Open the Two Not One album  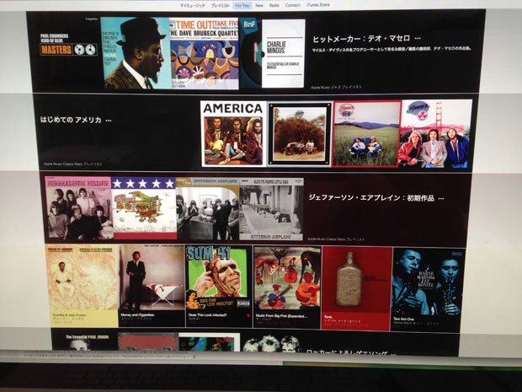click(x=427, y=289)
